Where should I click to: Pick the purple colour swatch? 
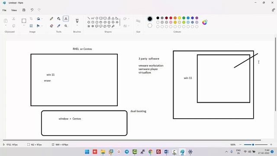point(197,18)
